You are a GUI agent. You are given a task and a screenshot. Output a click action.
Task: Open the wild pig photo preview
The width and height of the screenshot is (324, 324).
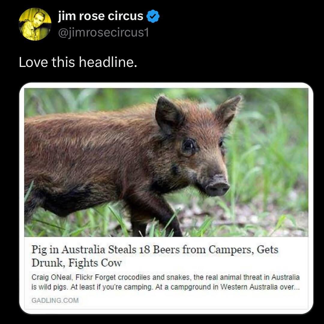click(x=166, y=162)
